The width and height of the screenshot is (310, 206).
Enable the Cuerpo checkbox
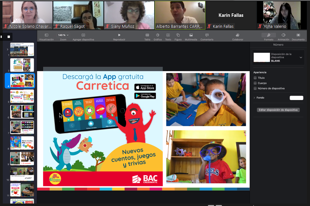tap(255, 83)
